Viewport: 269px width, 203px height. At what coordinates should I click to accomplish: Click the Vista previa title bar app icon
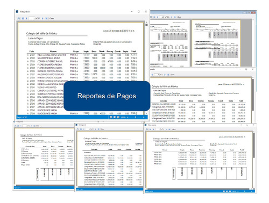coord(17,11)
